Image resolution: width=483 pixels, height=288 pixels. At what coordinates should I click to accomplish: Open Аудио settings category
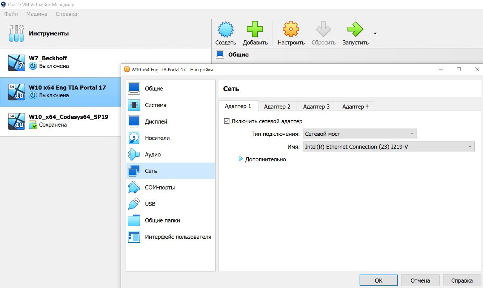(170, 155)
